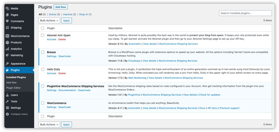Click the Users person icon
Screen dimensions: 279x132
[x=7, y=95]
